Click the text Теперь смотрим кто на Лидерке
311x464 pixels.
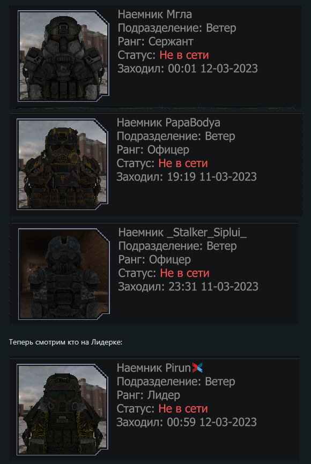click(65, 342)
